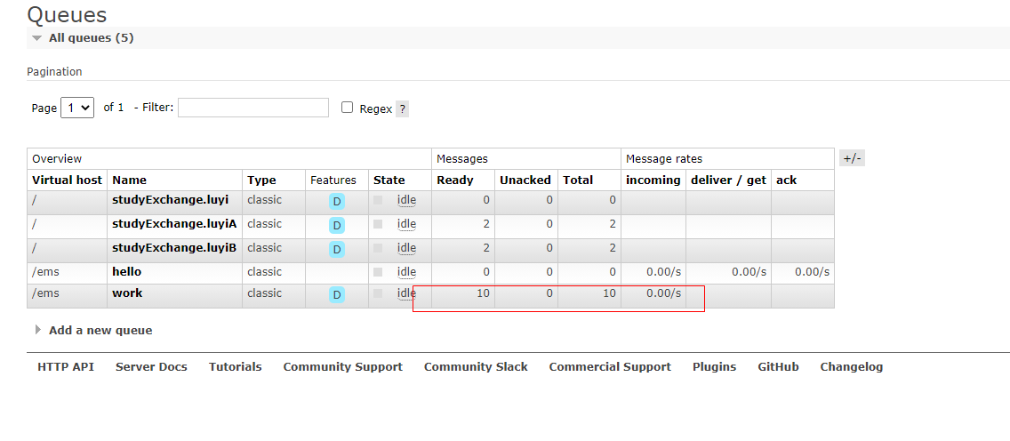The height and width of the screenshot is (441, 1010).
Task: Expand the Add a new queue section
Action: point(94,330)
